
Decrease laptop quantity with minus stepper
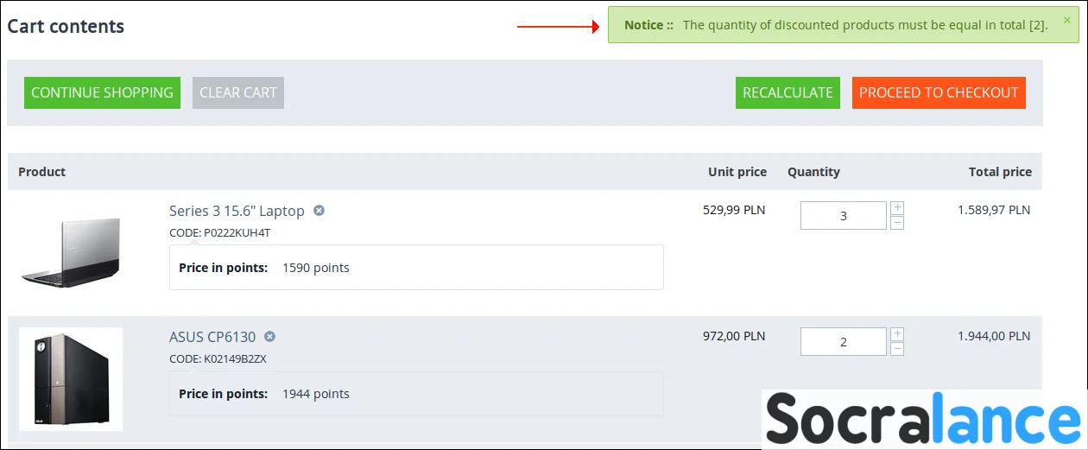(x=897, y=223)
